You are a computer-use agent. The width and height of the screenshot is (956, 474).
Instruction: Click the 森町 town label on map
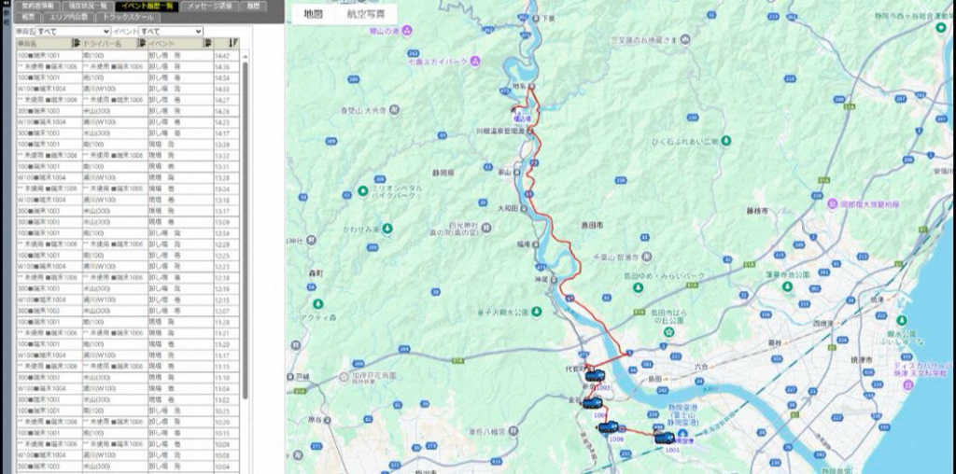click(x=316, y=273)
